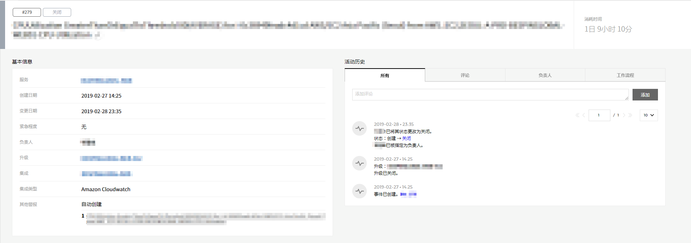691x243 pixels.
Task: Switch to the 评论 tab
Action: pyautogui.click(x=465, y=75)
